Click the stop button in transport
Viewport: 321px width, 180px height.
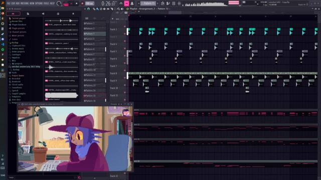pyautogui.click(x=77, y=3)
